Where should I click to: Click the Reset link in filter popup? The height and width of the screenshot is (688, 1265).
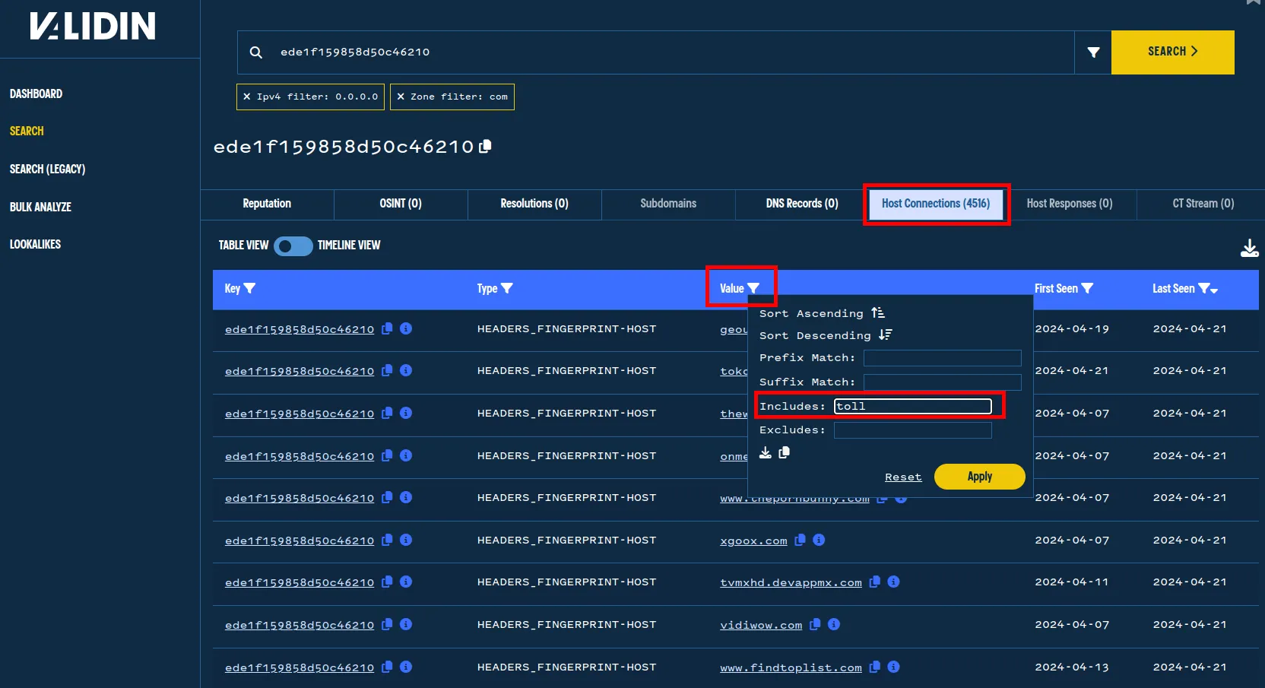click(903, 477)
